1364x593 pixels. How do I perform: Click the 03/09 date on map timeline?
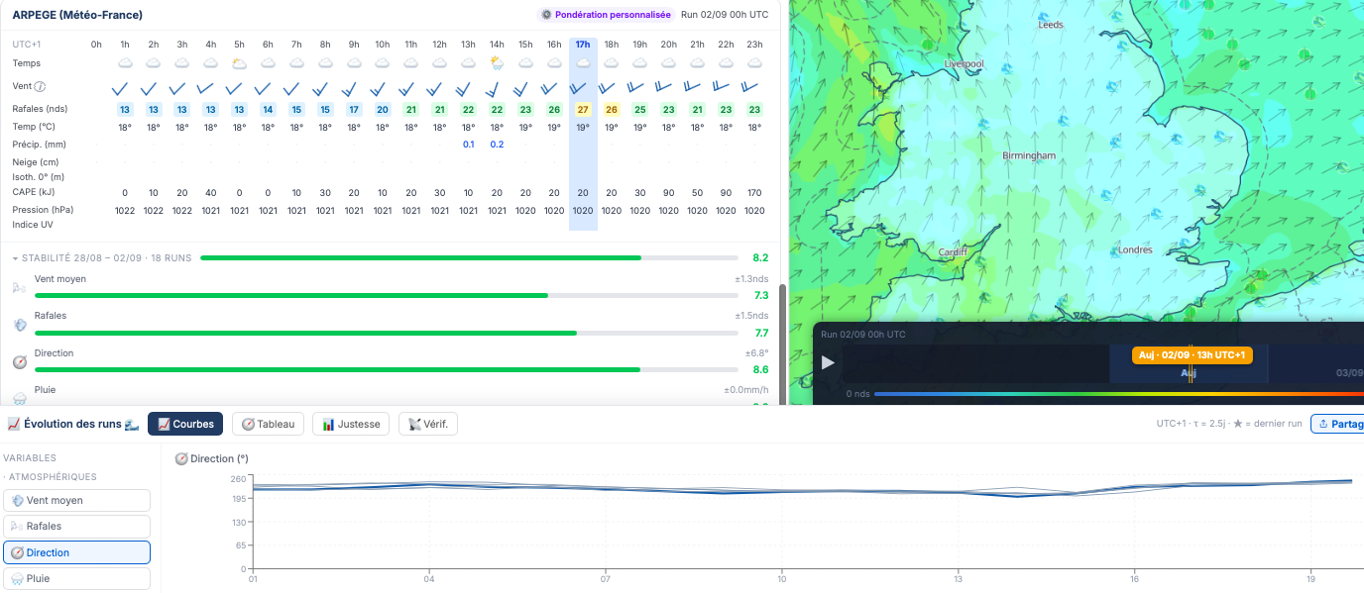click(x=1349, y=373)
